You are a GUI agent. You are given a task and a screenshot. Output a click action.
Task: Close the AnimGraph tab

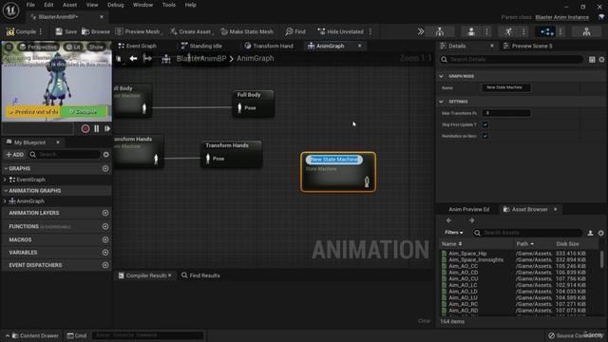359,46
